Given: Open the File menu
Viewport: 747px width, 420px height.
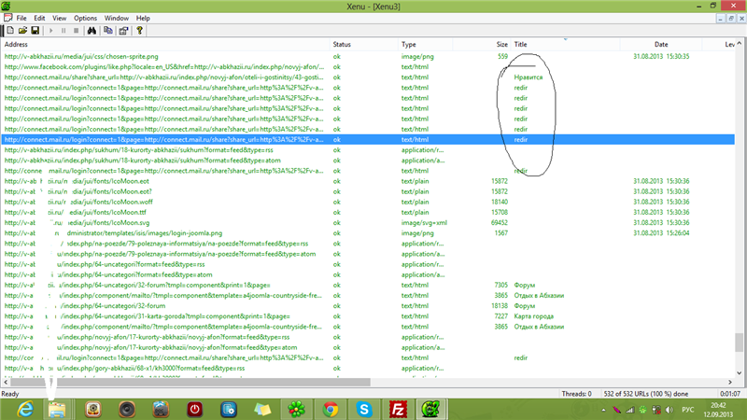Looking at the screenshot, I should click(21, 18).
